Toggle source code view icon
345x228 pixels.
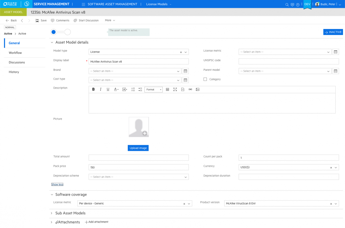[x=183, y=89]
